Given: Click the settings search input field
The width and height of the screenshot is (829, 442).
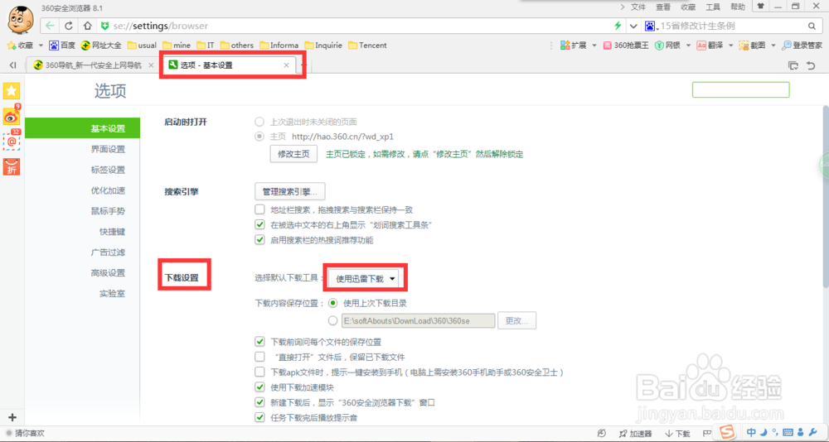Looking at the screenshot, I should [740, 89].
